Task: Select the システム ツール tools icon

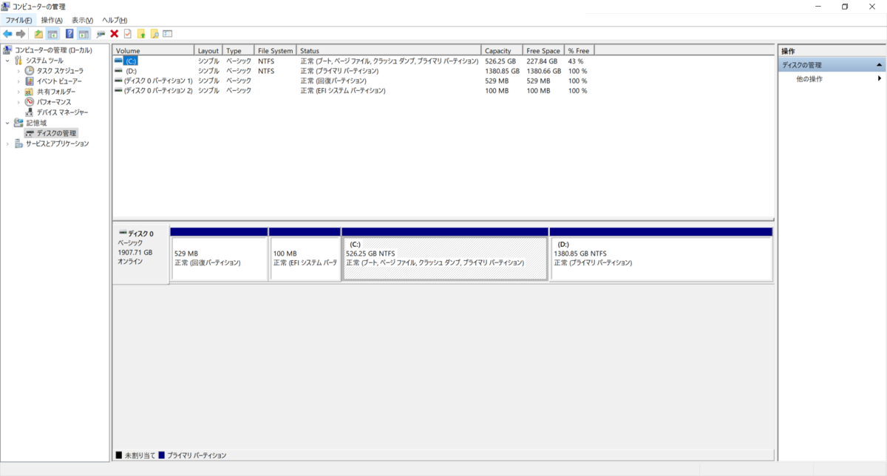Action: [x=18, y=61]
